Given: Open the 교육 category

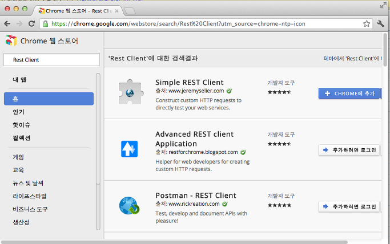Looking at the screenshot, I should click(x=18, y=170).
